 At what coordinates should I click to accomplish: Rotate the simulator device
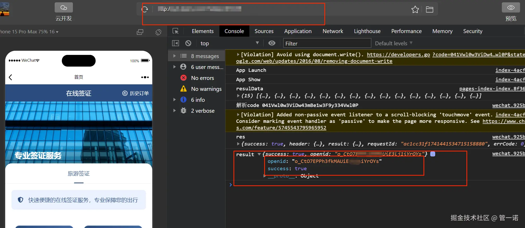[158, 32]
